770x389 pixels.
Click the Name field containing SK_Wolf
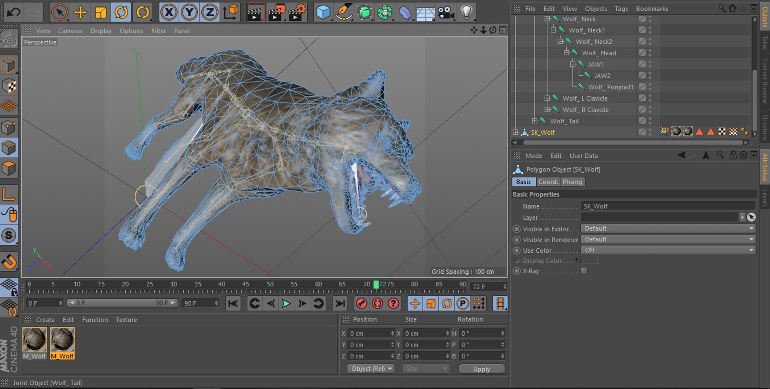point(668,206)
